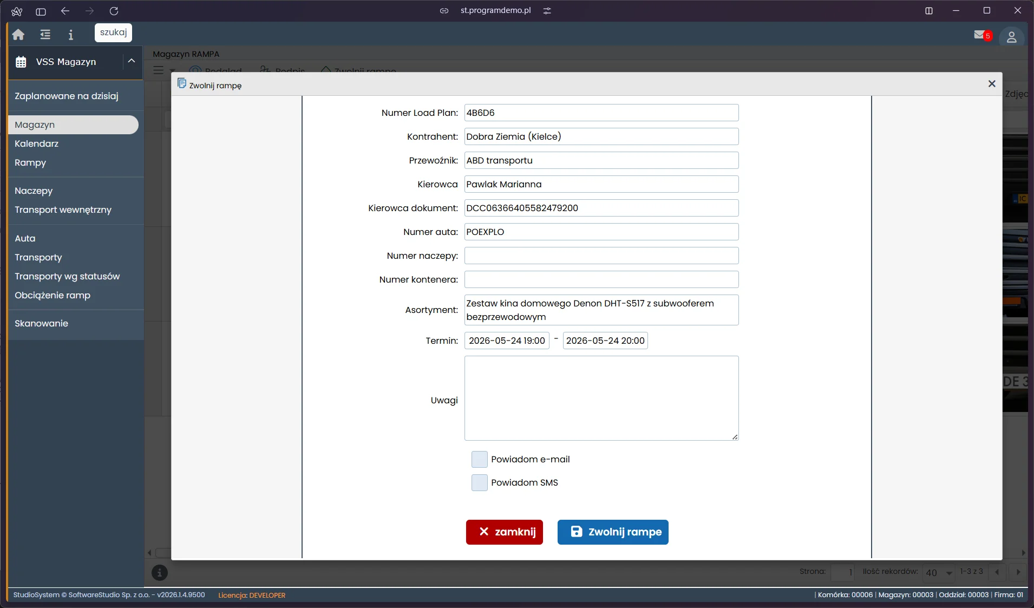This screenshot has width=1034, height=608.
Task: Select Magazyn in the sidebar
Action: point(74,125)
